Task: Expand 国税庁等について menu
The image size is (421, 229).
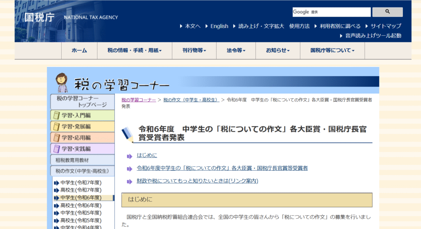Action: click(332, 50)
